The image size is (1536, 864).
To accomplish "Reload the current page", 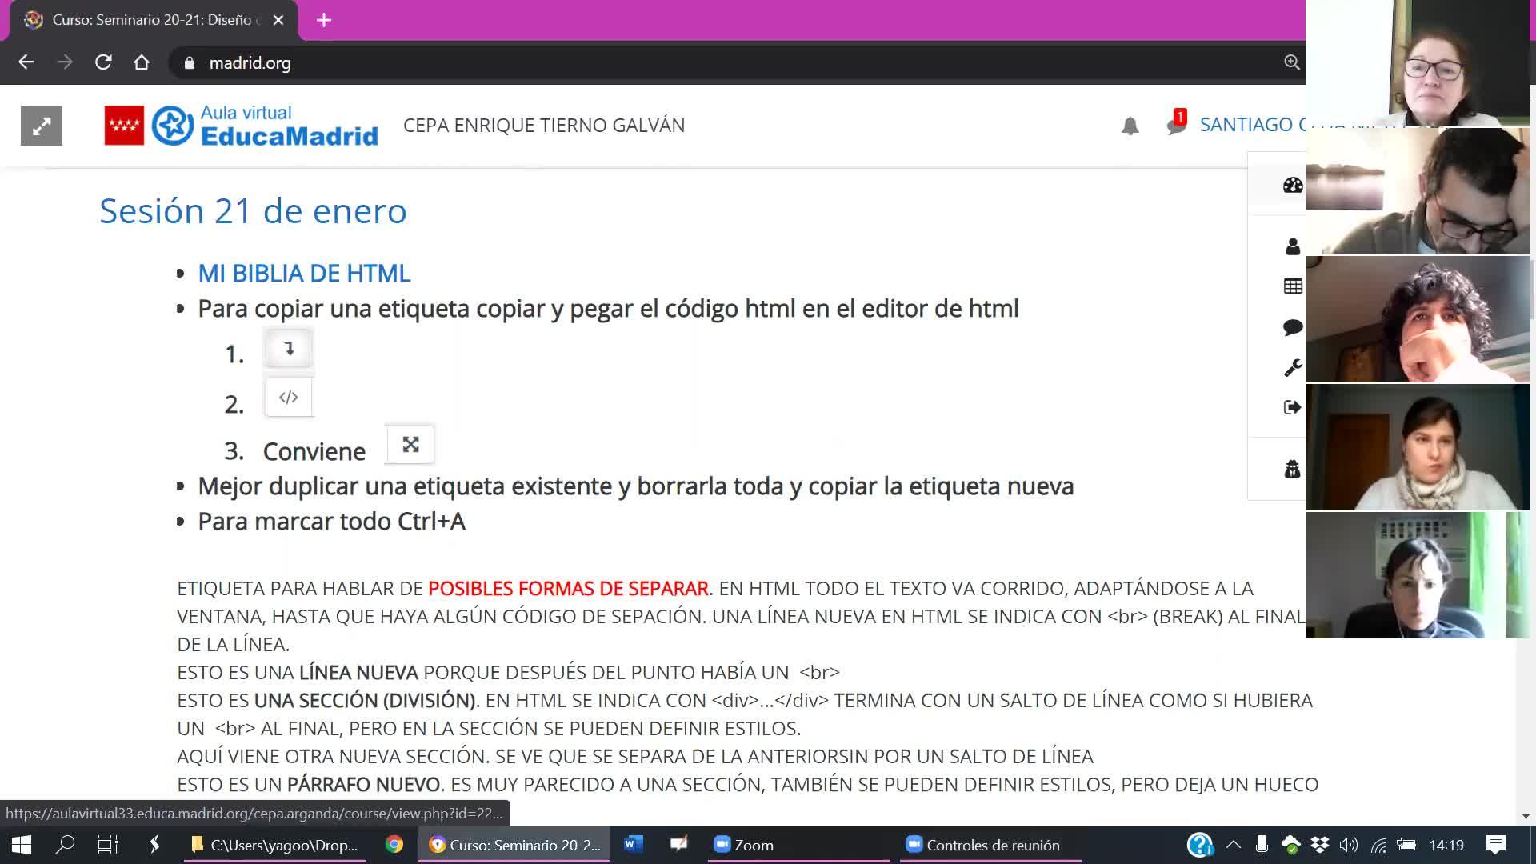I will tap(103, 62).
